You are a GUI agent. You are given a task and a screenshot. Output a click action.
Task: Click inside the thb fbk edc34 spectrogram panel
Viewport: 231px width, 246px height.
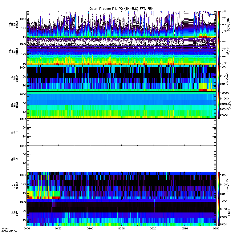point(121,78)
